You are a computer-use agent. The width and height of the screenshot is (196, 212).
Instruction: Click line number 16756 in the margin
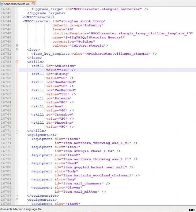point(6,70)
